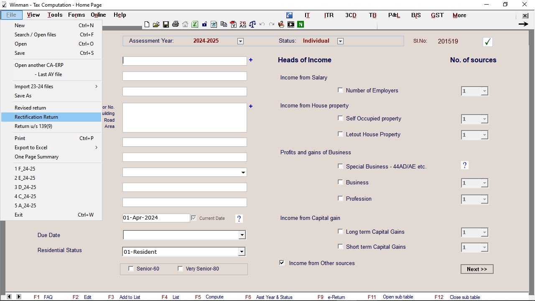Click the Next >> button

(477, 269)
